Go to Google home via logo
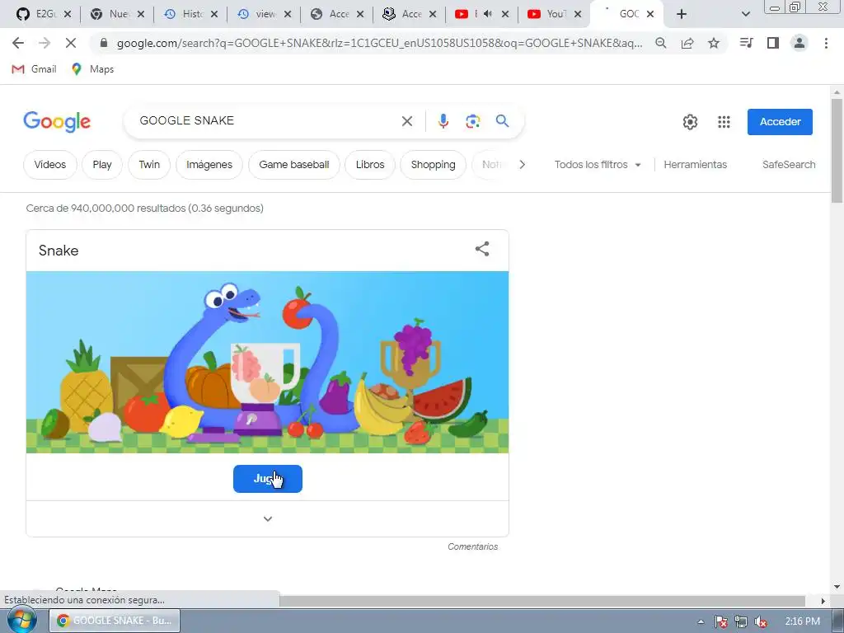Image resolution: width=844 pixels, height=633 pixels. point(57,122)
